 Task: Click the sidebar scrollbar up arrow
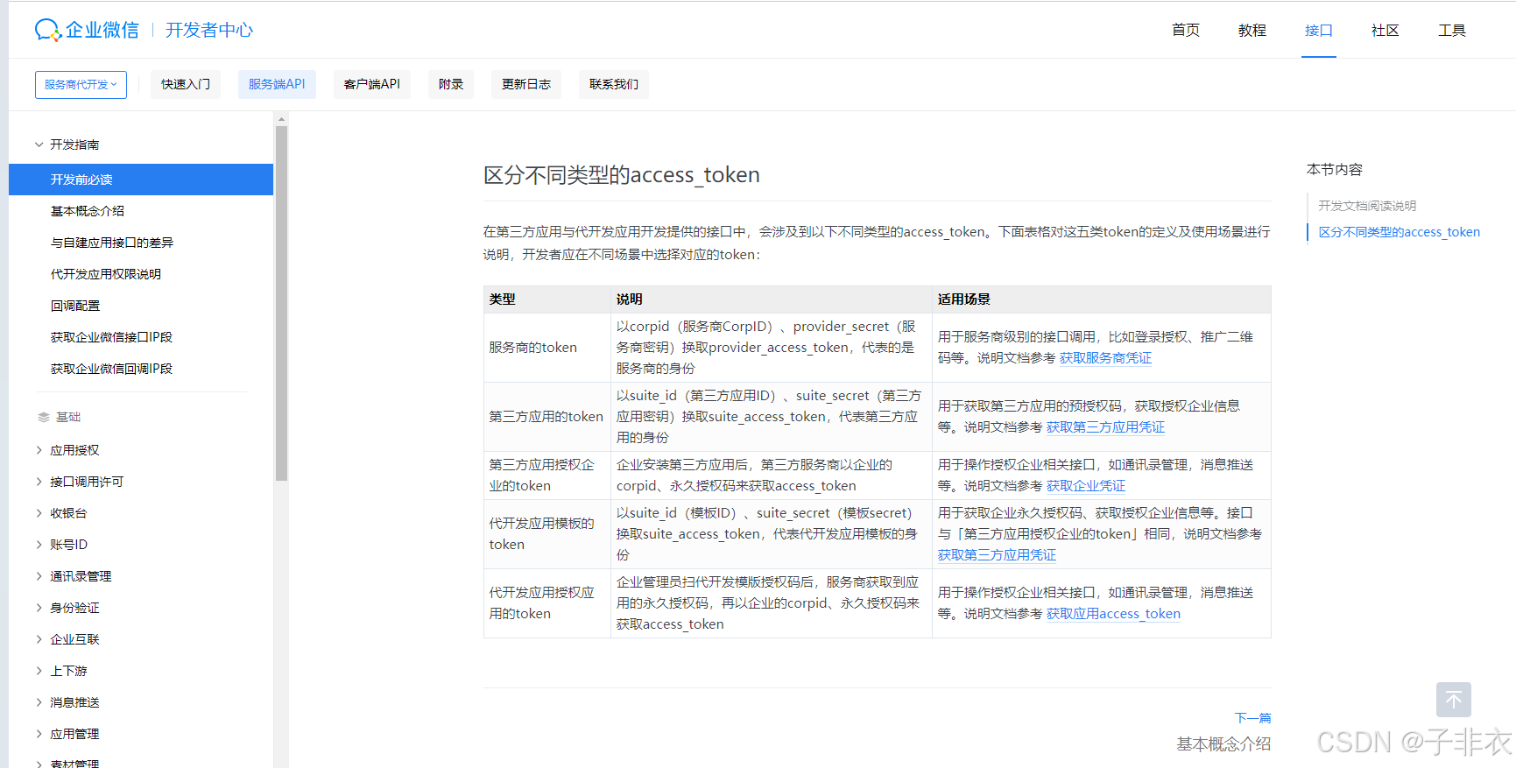pos(281,118)
